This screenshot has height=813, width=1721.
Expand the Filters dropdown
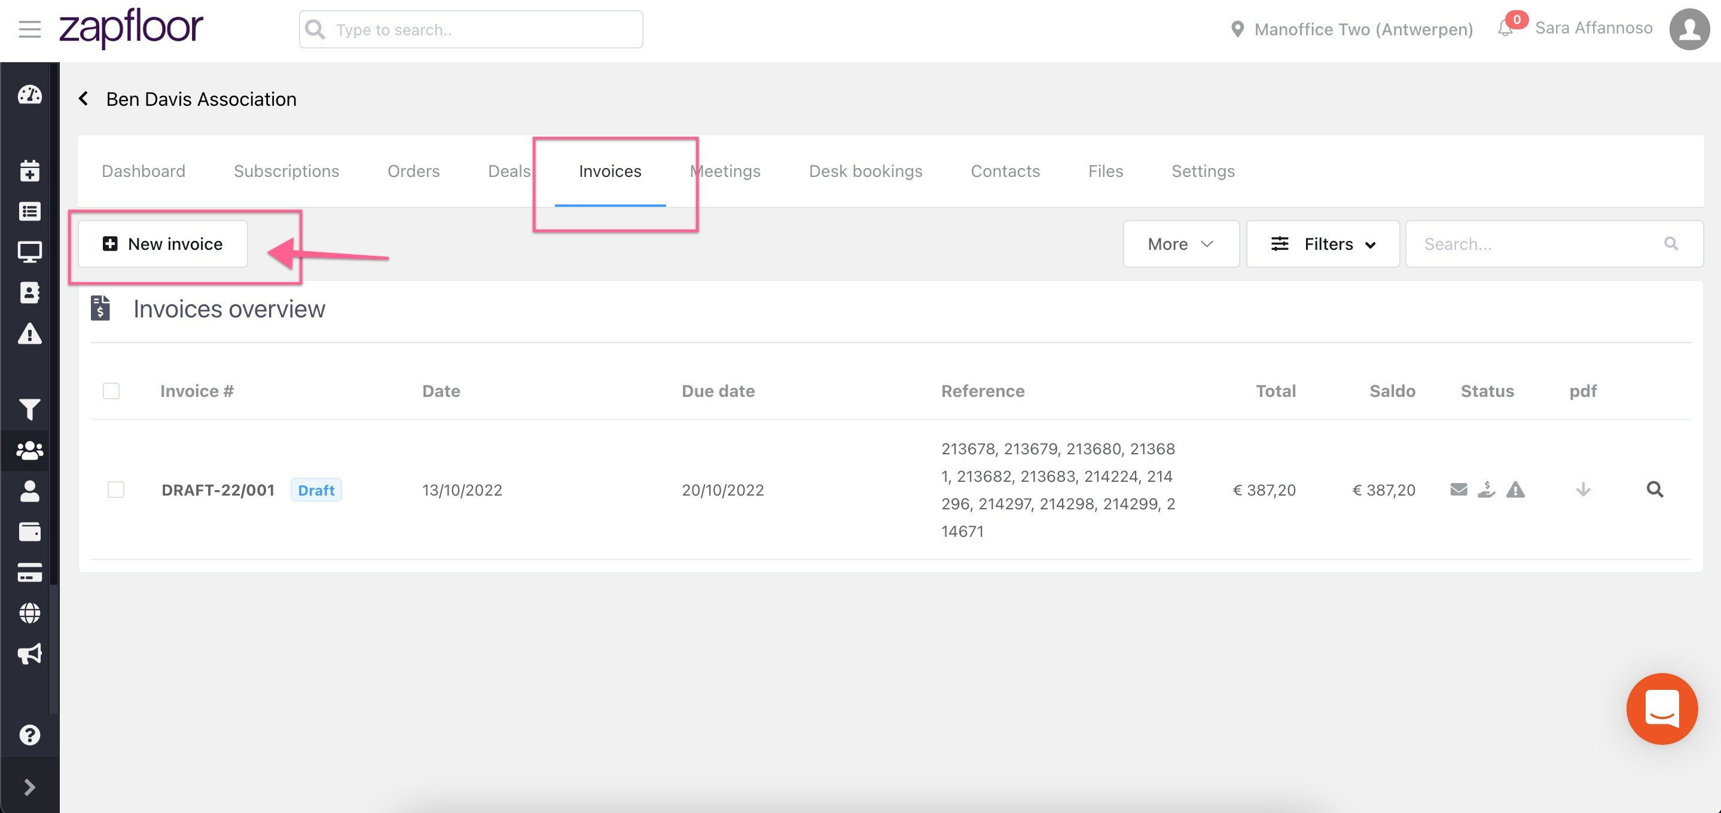1323,244
